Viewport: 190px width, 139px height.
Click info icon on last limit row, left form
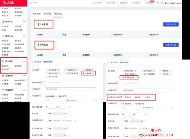pyautogui.click(x=68, y=135)
